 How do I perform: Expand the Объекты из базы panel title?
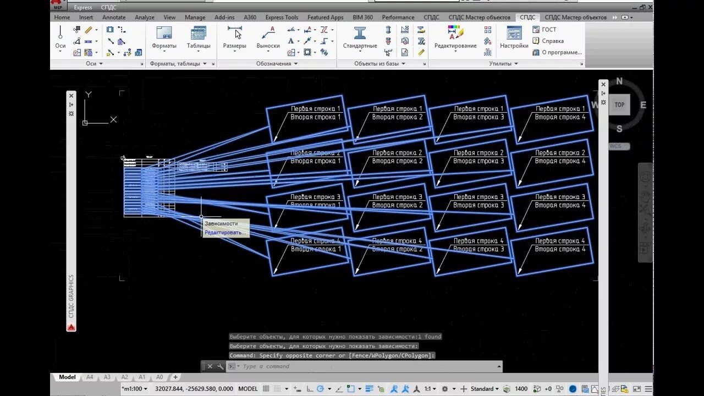click(x=380, y=64)
